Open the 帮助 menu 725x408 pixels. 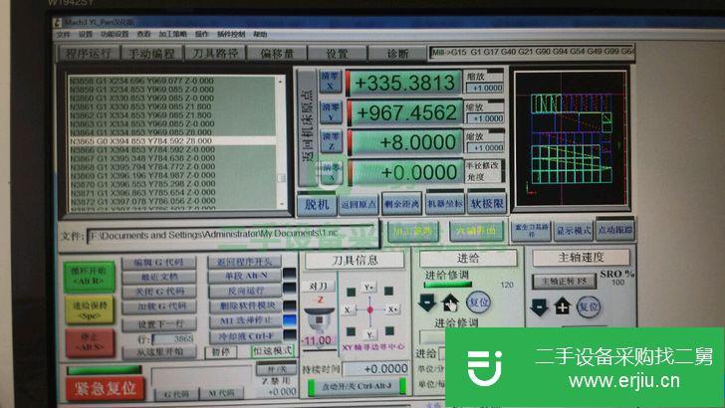[x=260, y=34]
